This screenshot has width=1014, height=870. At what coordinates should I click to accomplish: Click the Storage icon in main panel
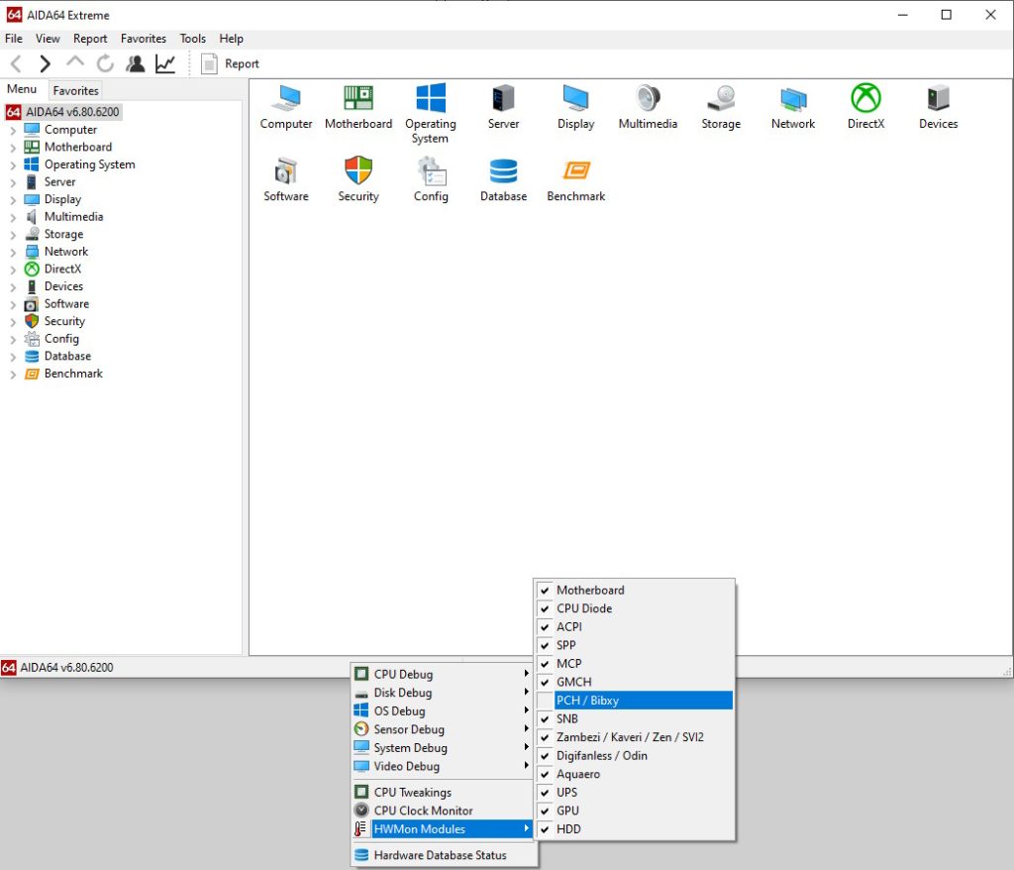720,99
